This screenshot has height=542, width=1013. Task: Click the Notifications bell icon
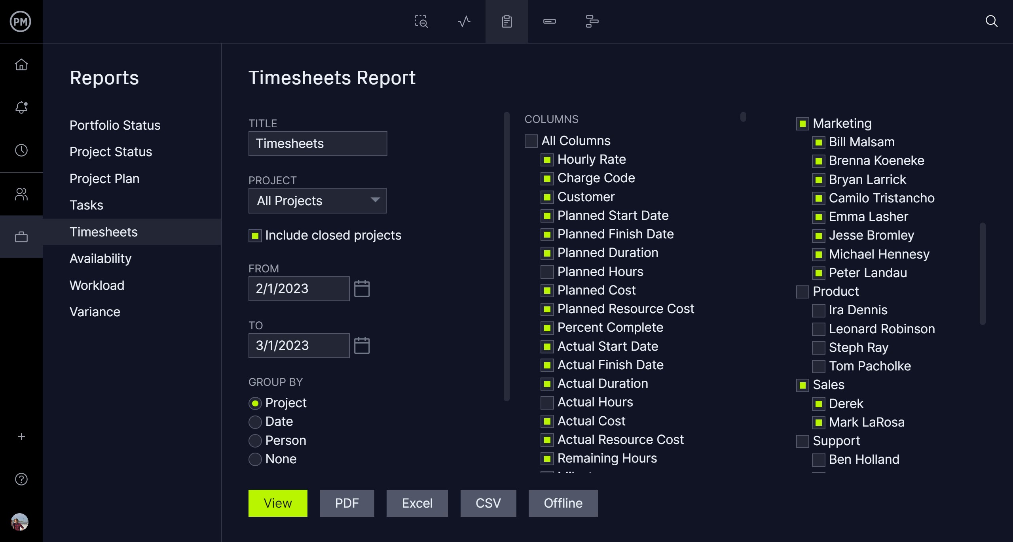pos(21,107)
